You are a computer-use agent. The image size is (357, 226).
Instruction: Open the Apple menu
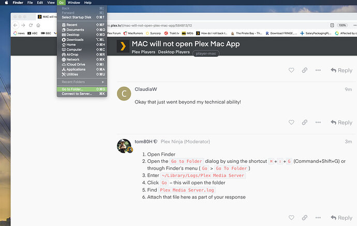pos(6,3)
